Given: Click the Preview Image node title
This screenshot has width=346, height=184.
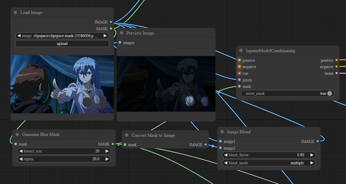Looking at the screenshot, I should [x=140, y=33].
